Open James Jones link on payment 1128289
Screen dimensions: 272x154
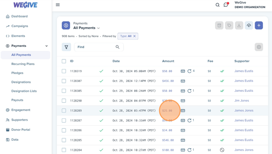(x=244, y=110)
